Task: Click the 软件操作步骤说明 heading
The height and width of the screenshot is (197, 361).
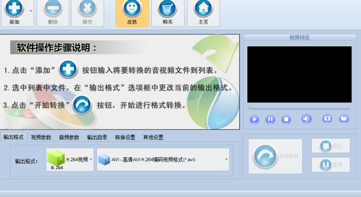Action: point(57,48)
